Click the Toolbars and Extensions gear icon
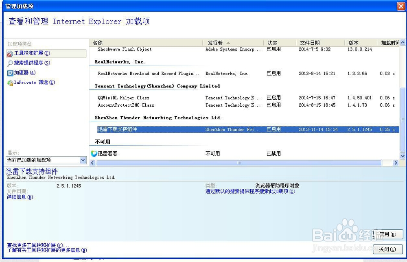Image resolution: width=407 pixels, height=262 pixels. coord(10,54)
